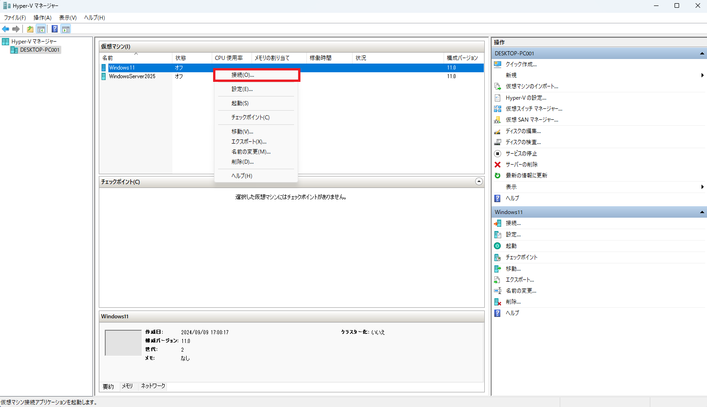This screenshot has width=707, height=407.
Task: Sort by the 名前 column header
Action: click(x=136, y=58)
